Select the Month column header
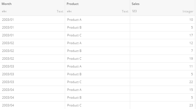196x109 pixels. pos(7,4)
